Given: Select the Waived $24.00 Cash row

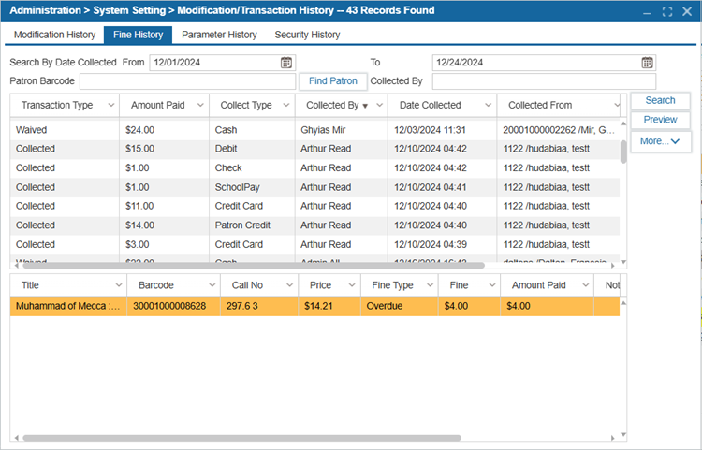Looking at the screenshot, I should [x=314, y=130].
